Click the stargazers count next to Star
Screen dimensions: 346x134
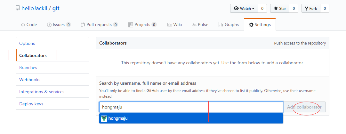pos(294,8)
